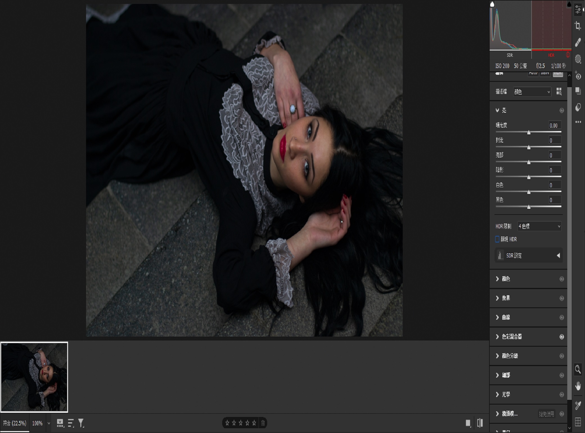
Task: Toggle the 色彩混合器 panel visibility eye
Action: click(x=562, y=337)
